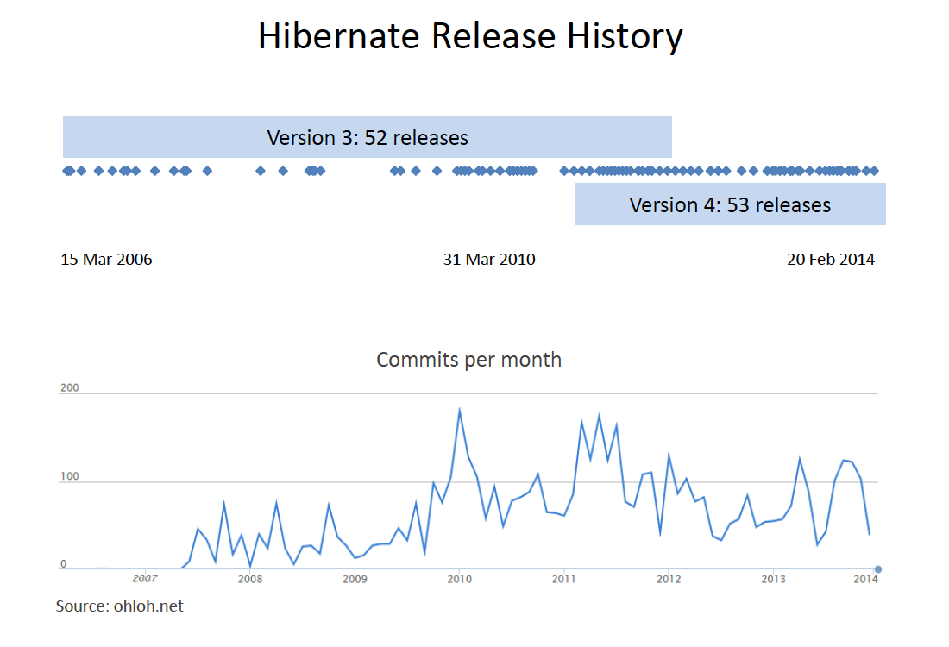Click the 2012 x-axis year label

669,579
